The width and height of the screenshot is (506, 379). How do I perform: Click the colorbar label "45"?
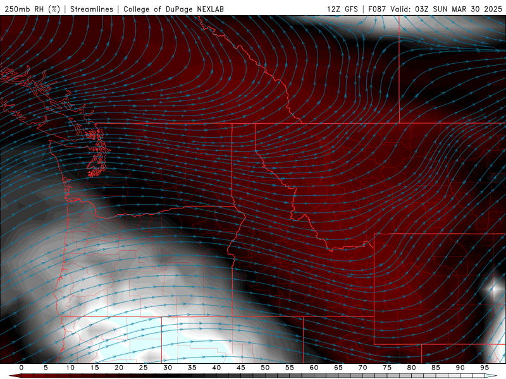(x=241, y=368)
